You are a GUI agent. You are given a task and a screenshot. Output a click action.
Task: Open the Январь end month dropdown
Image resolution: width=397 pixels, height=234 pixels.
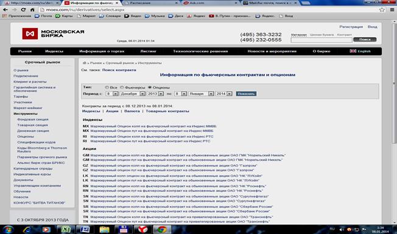201,94
